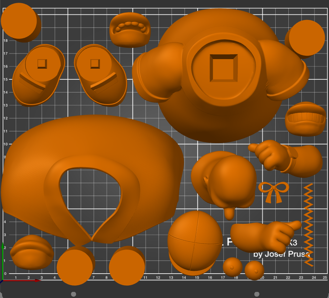This screenshot has width=329, height=298.
Task: Pick the small eyeball near X label 18
Action: (x=233, y=267)
